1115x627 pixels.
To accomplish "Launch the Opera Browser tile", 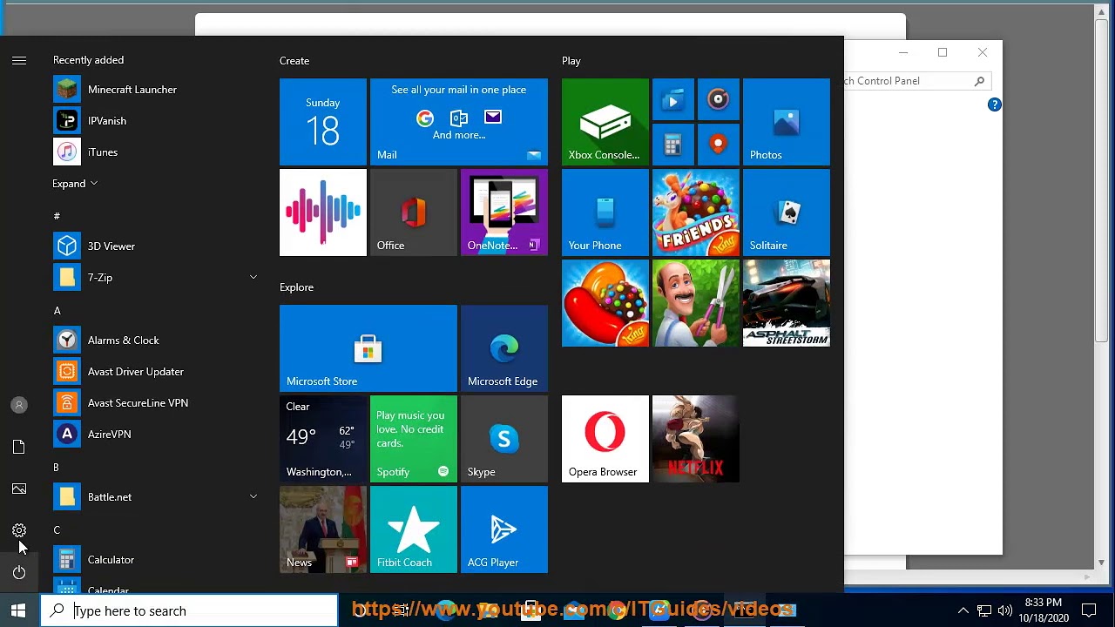I will [x=605, y=439].
